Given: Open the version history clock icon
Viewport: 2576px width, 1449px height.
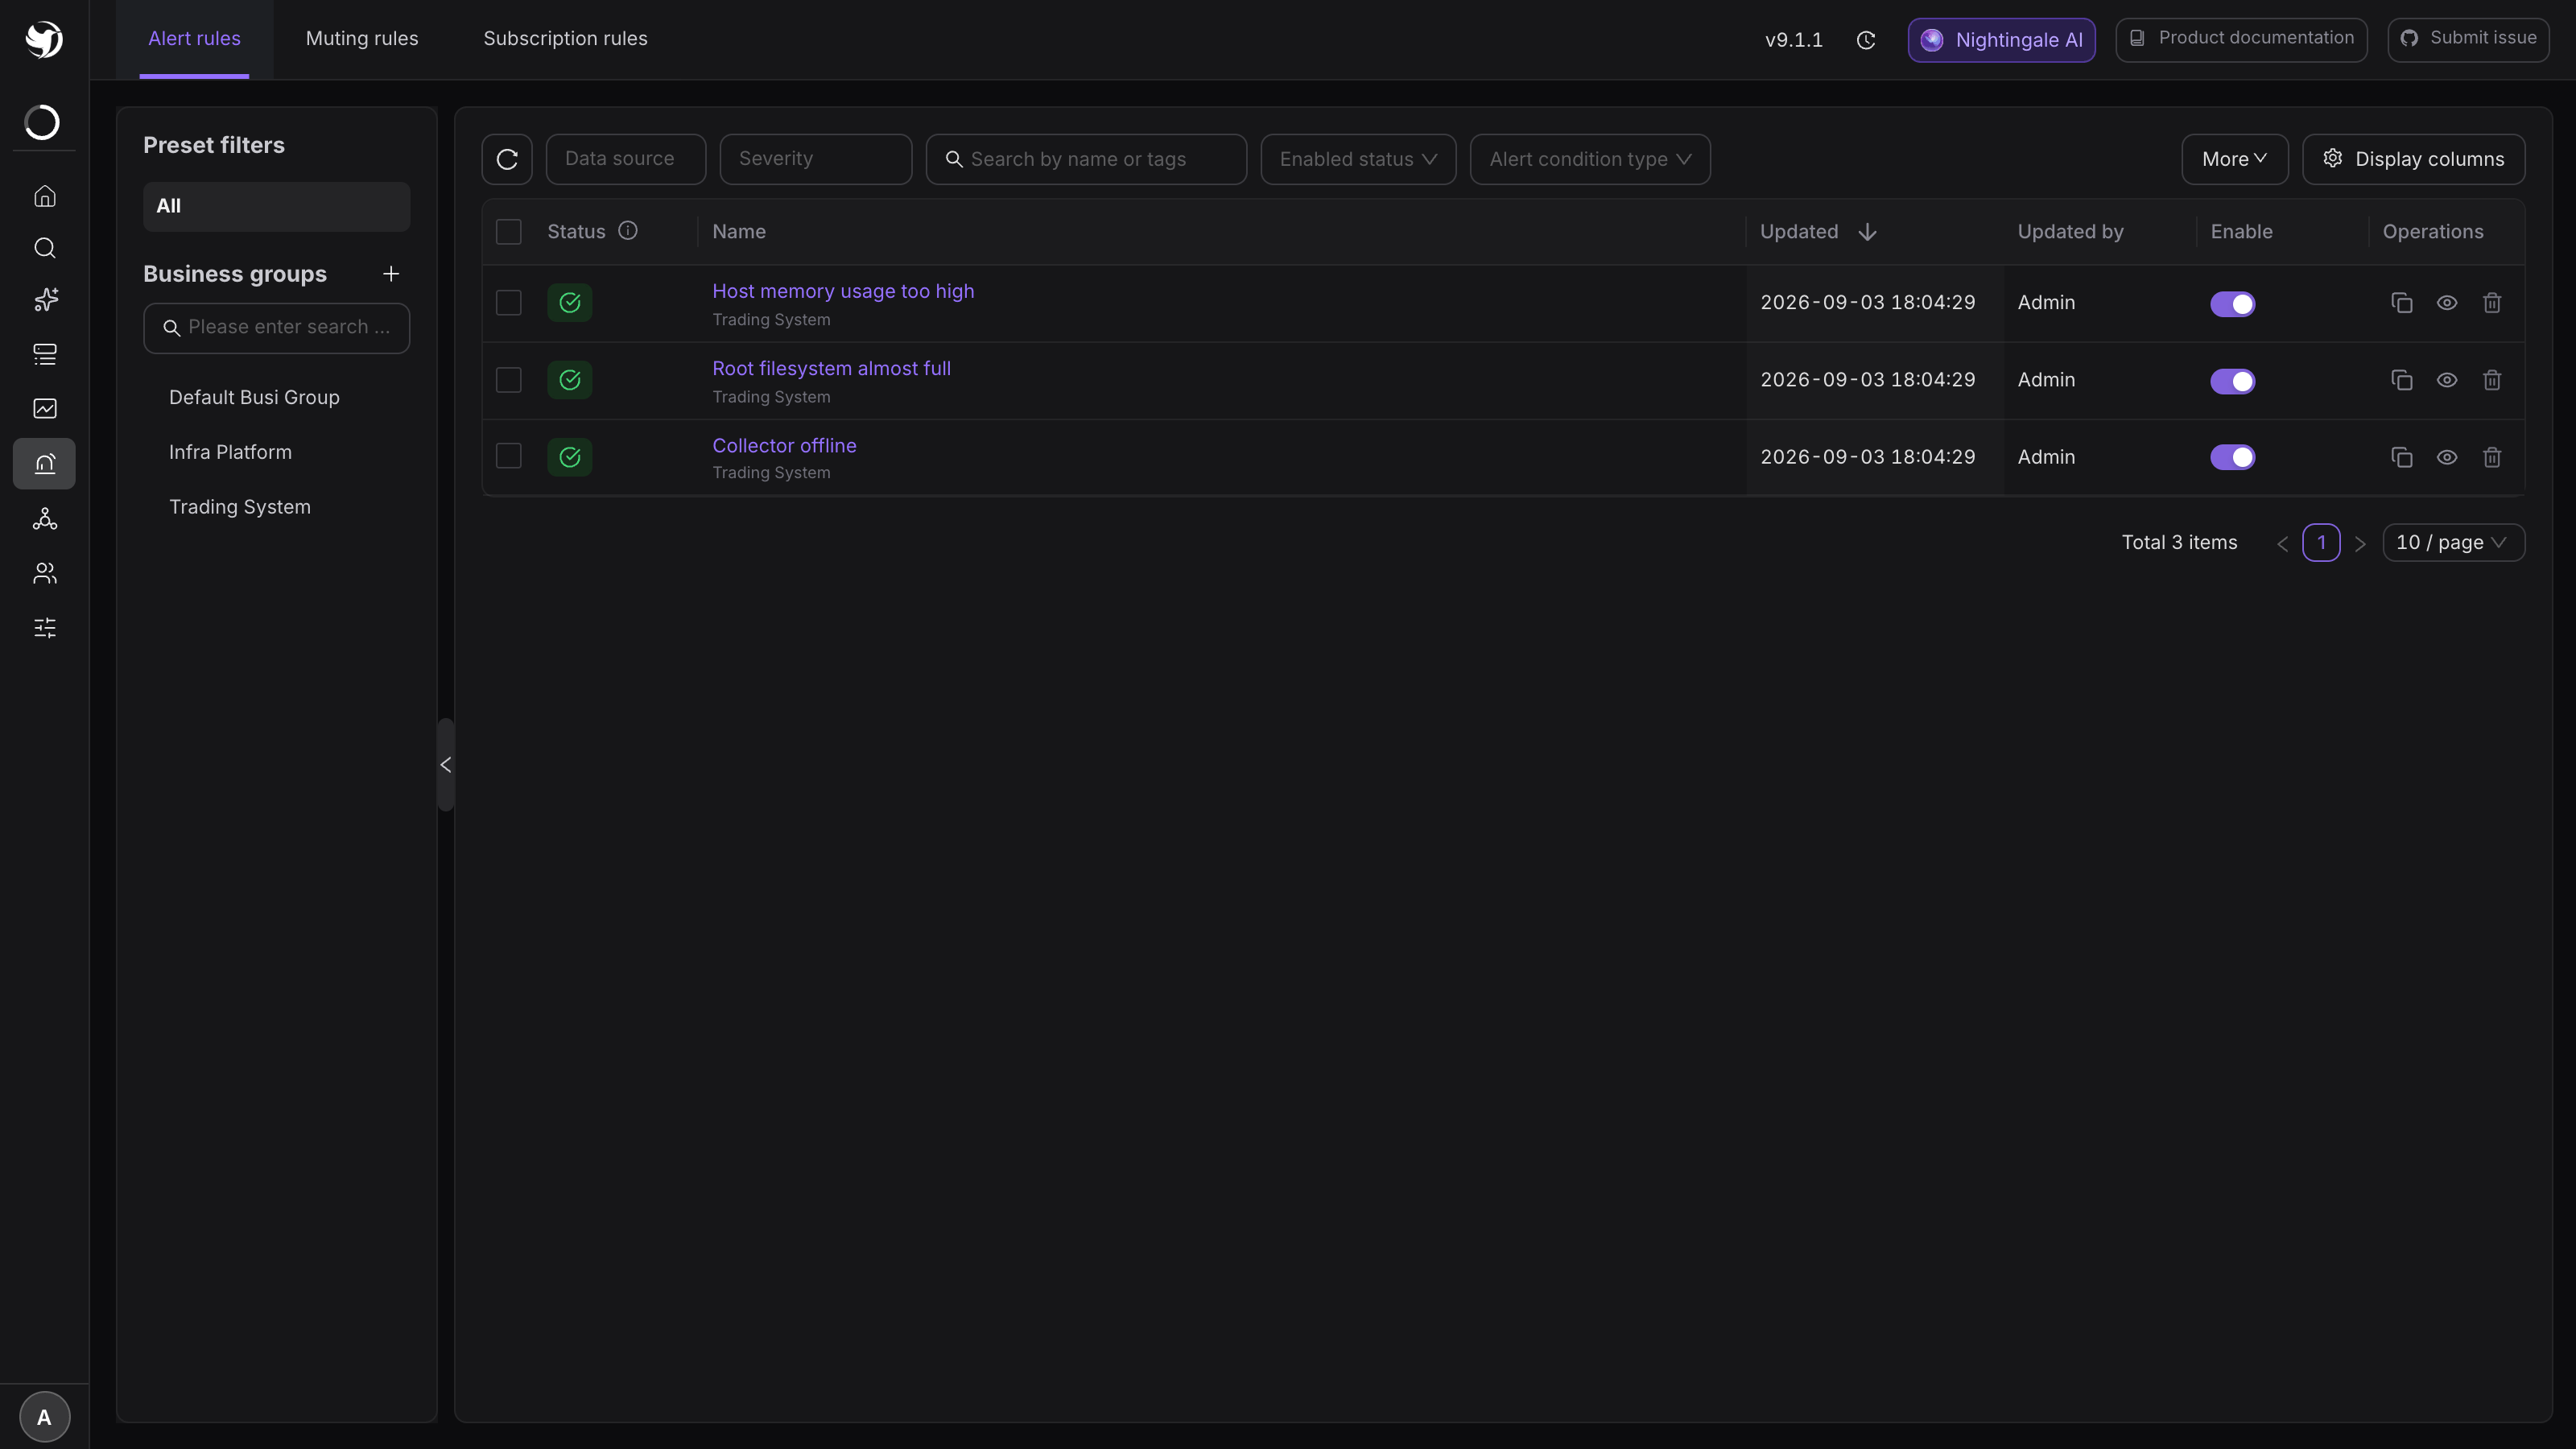Looking at the screenshot, I should 1866,40.
